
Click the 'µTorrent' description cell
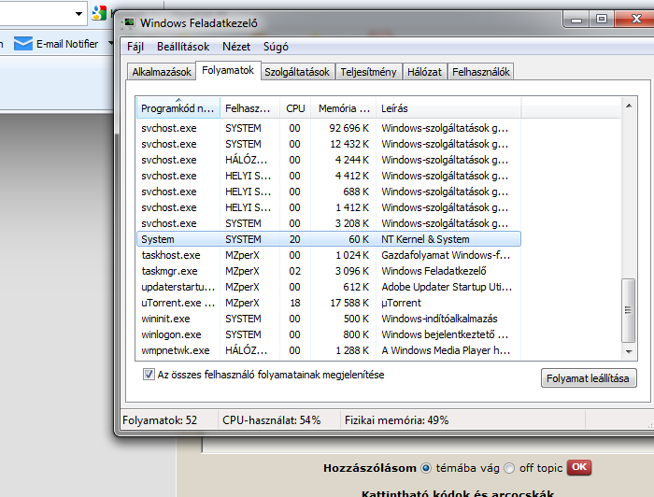[401, 303]
